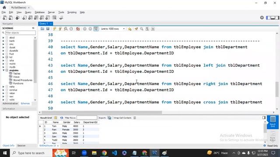Open the Server menu

pyautogui.click(x=51, y=12)
